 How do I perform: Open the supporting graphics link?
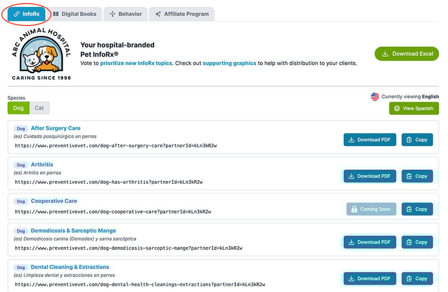coord(230,63)
